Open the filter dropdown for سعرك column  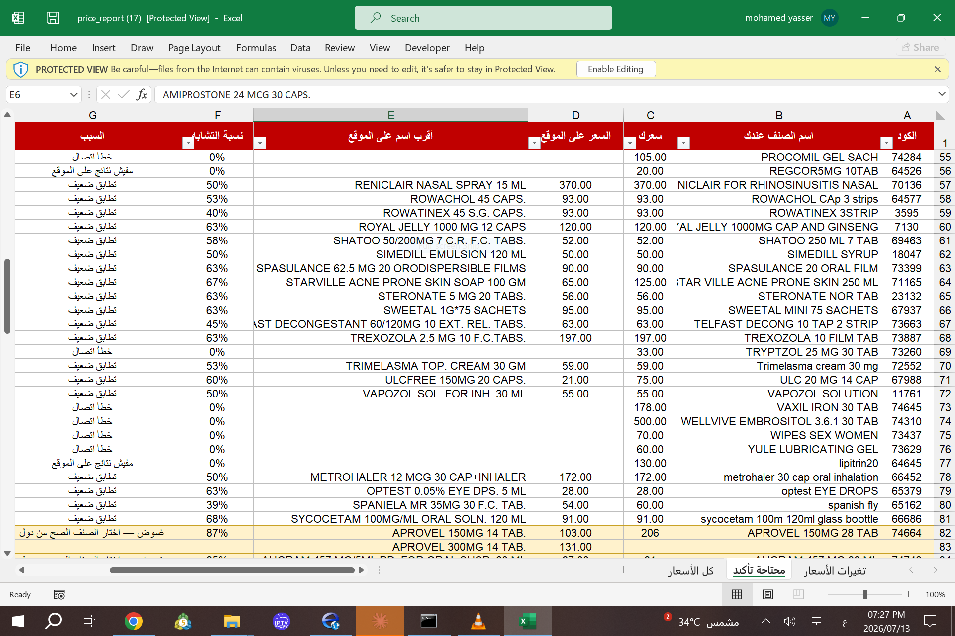pos(630,143)
